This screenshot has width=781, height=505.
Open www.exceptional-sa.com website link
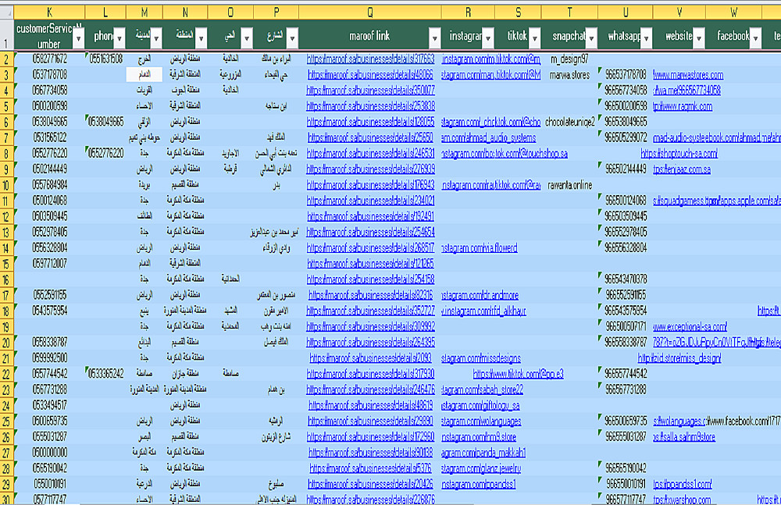[x=690, y=327]
